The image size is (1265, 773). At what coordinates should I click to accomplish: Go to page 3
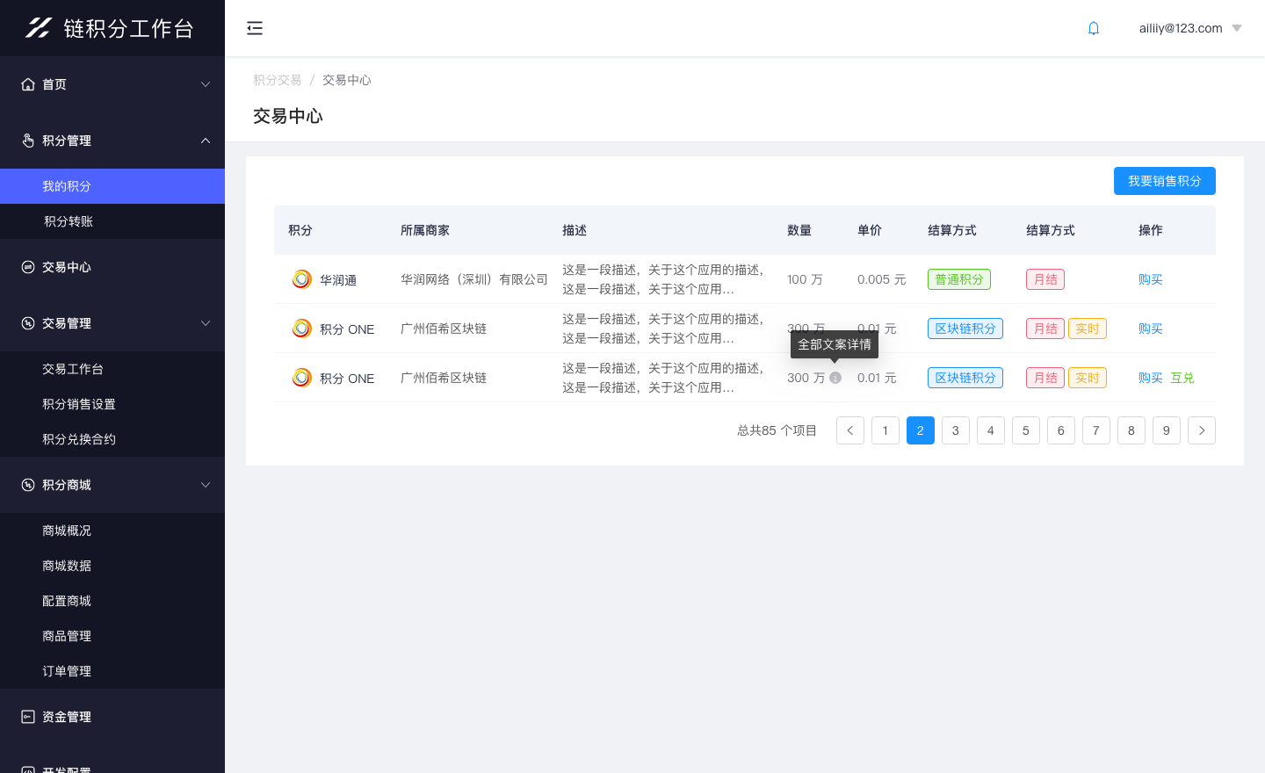tap(956, 430)
